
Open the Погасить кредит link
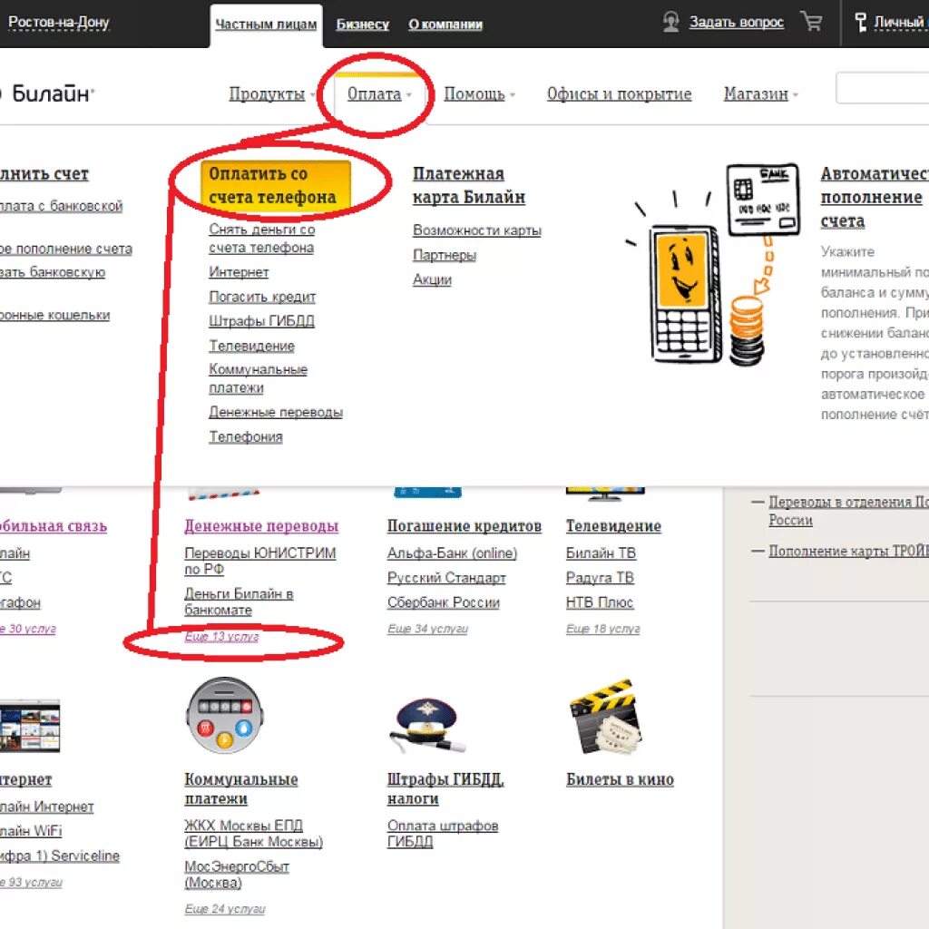click(262, 297)
